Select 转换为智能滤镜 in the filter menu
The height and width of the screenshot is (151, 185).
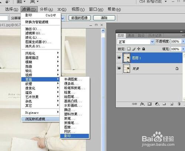[x=41, y=22]
